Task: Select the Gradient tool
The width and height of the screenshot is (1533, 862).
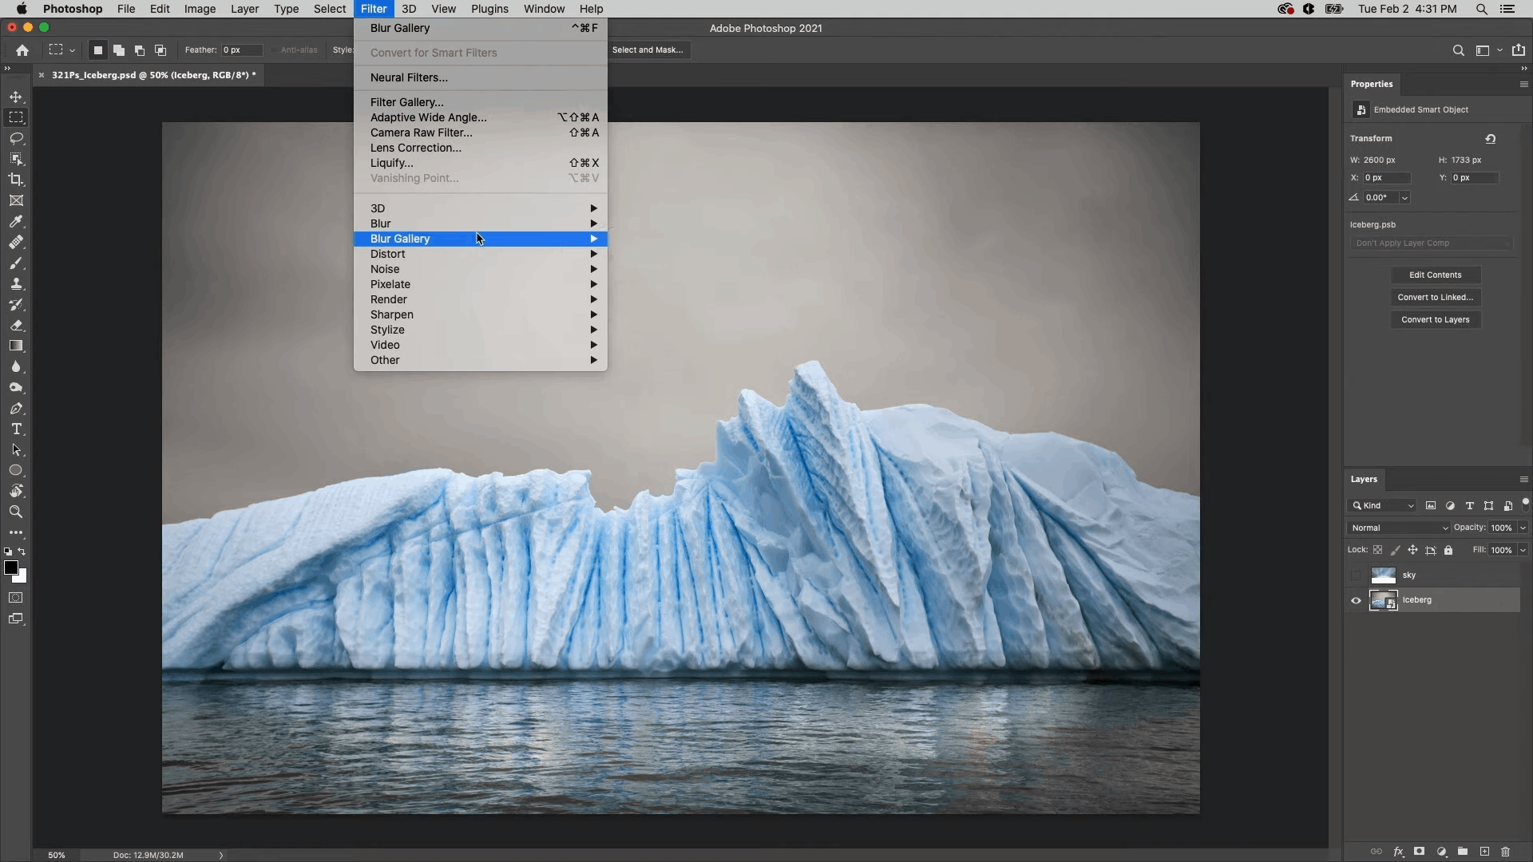Action: (16, 346)
